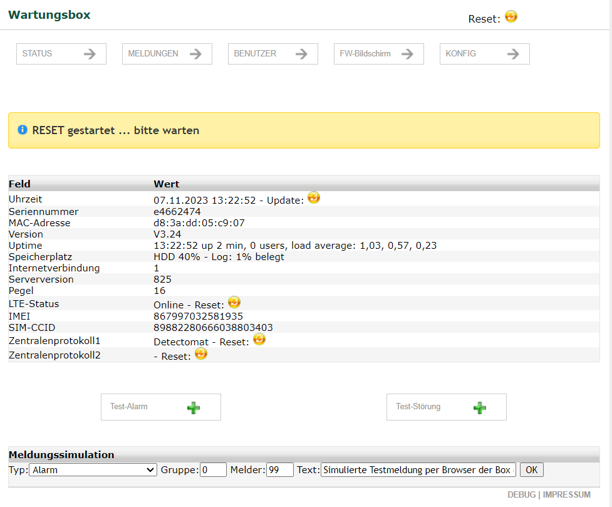Click the Internetverbindung value 1

pyautogui.click(x=157, y=268)
